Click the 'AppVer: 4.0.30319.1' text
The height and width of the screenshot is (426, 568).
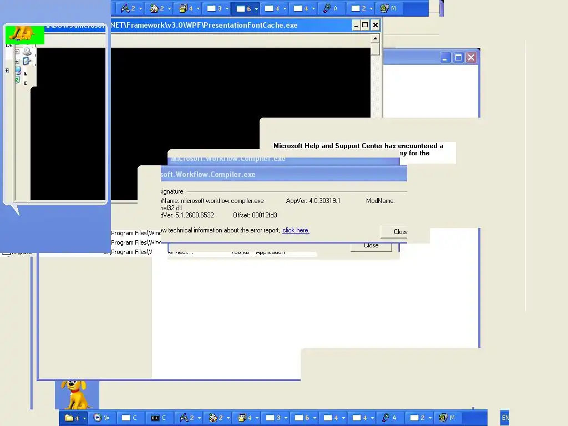click(x=313, y=201)
